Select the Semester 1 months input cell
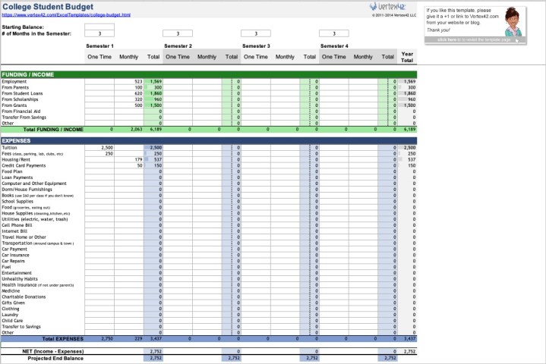Screen dimensions: 546x364 click(99, 33)
